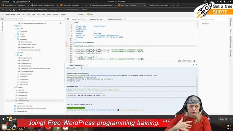The width and height of the screenshot is (233, 131).
Task: Click the Outline filter input field
Action: [x=214, y=20]
